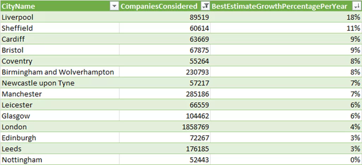Select the Newcastle upon Tyne cell
362x165 pixels.
tap(59, 83)
